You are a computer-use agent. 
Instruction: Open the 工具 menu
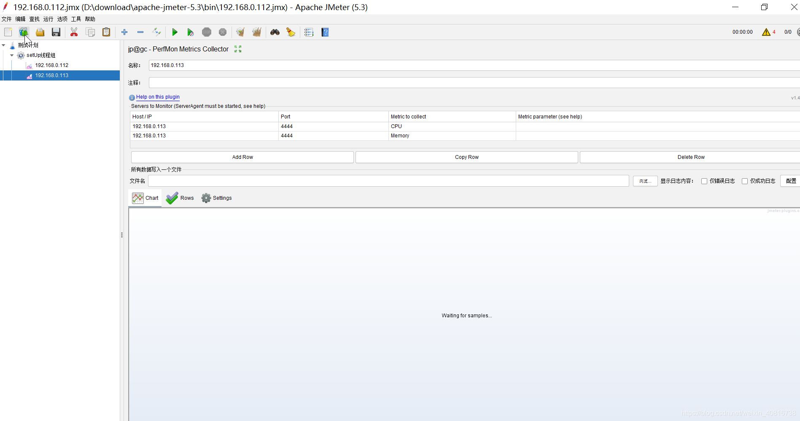click(x=76, y=19)
